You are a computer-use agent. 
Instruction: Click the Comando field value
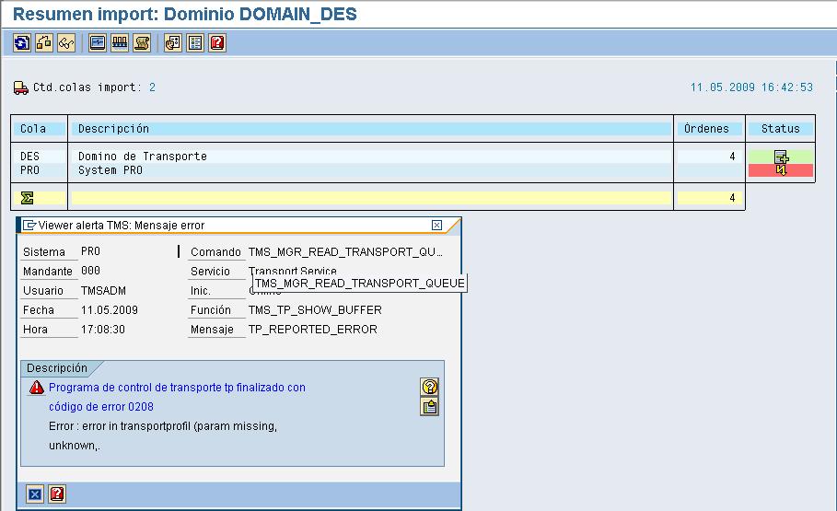coord(345,252)
